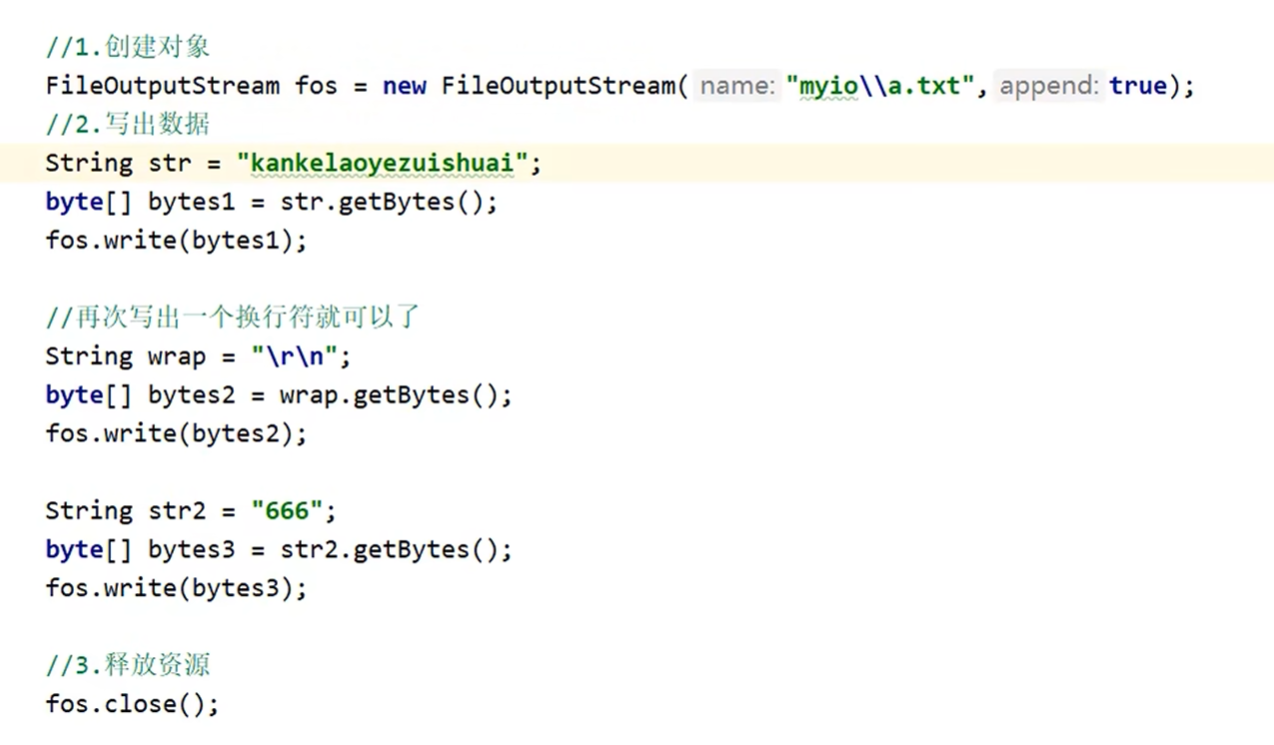Click the "true" argument value
This screenshot has width=1274, height=745.
[x=1138, y=86]
